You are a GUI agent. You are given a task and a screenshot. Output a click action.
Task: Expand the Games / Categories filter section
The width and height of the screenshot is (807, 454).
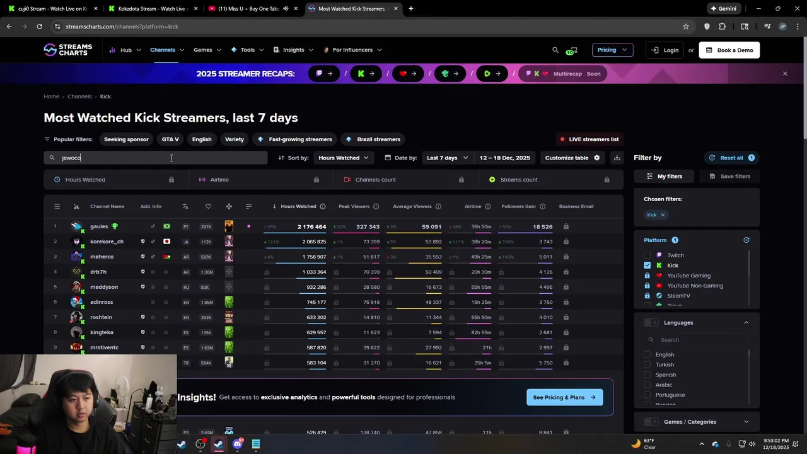[x=746, y=422]
